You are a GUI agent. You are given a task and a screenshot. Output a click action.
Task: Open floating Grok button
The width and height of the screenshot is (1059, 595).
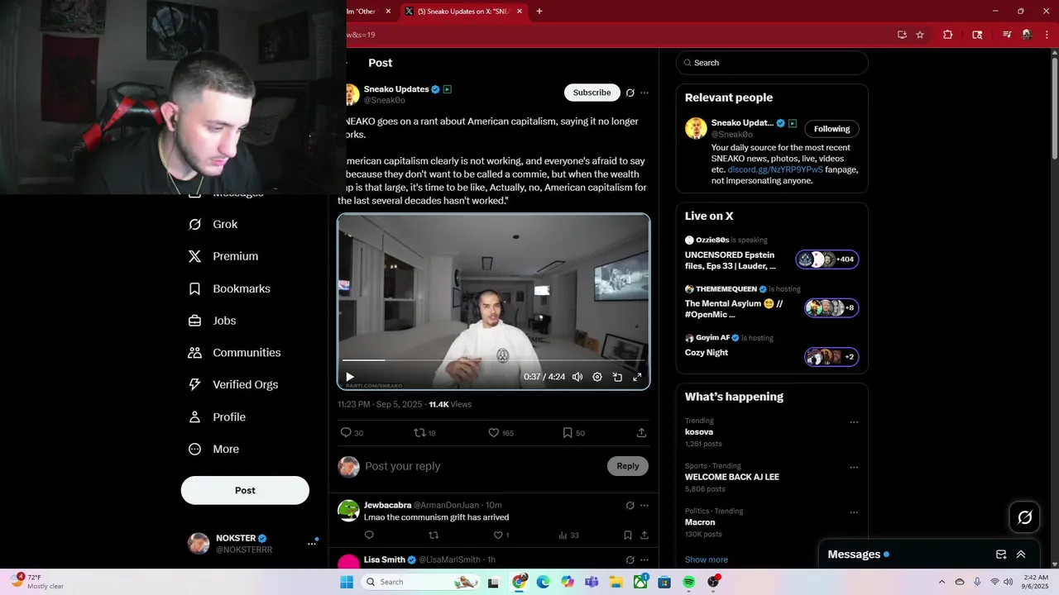(x=1025, y=517)
